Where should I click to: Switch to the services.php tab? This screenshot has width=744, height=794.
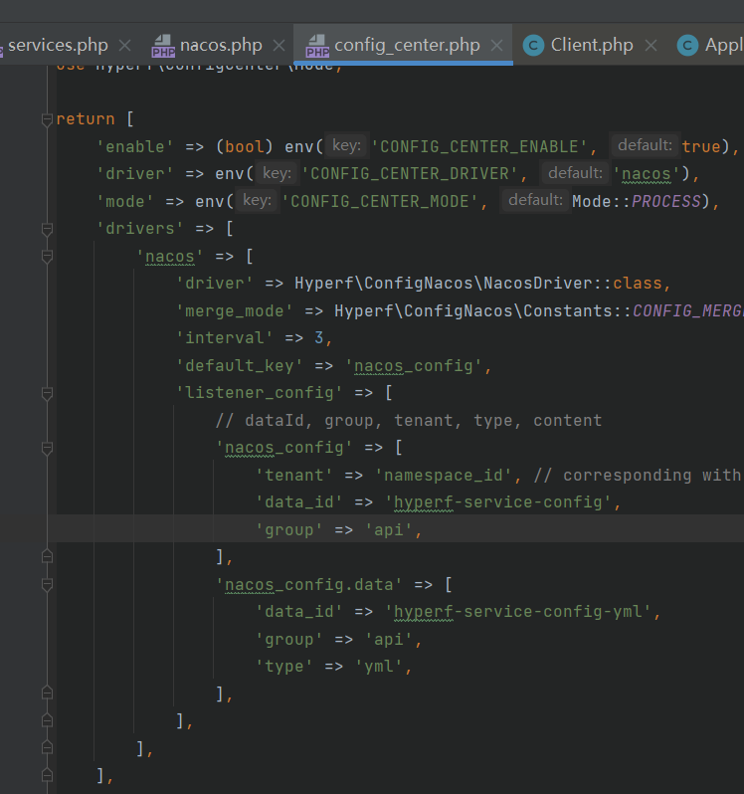(x=58, y=45)
